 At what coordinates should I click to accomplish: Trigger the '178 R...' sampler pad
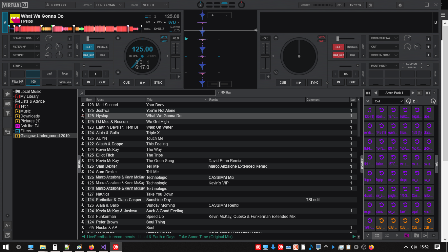(x=370, y=223)
